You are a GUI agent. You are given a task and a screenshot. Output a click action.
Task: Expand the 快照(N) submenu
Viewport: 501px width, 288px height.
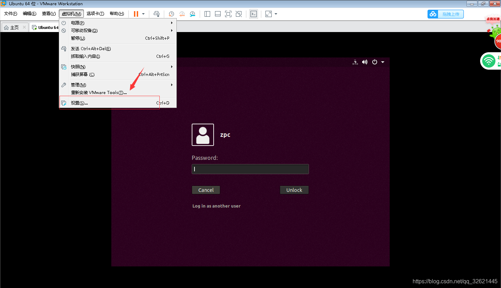(x=118, y=67)
